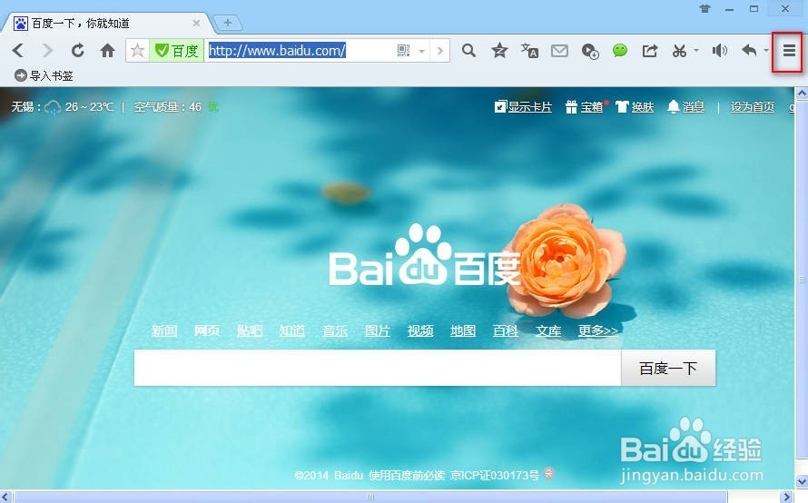
Task: Click the 设为首页 link
Action: click(753, 106)
